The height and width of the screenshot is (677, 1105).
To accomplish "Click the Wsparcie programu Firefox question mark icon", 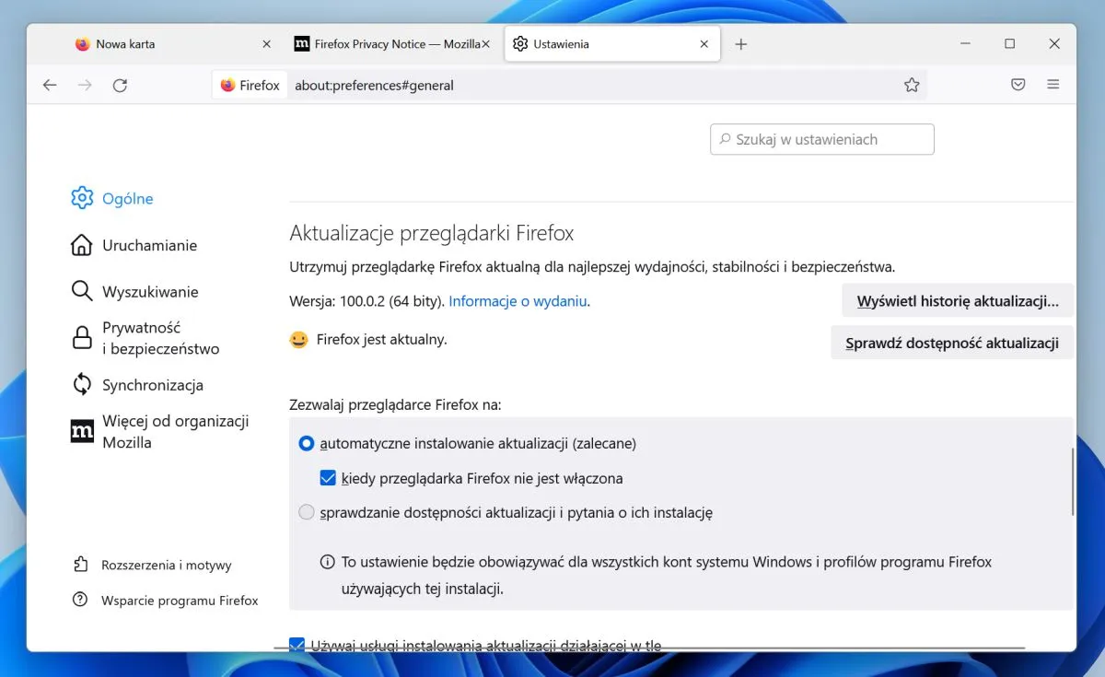I will point(82,600).
